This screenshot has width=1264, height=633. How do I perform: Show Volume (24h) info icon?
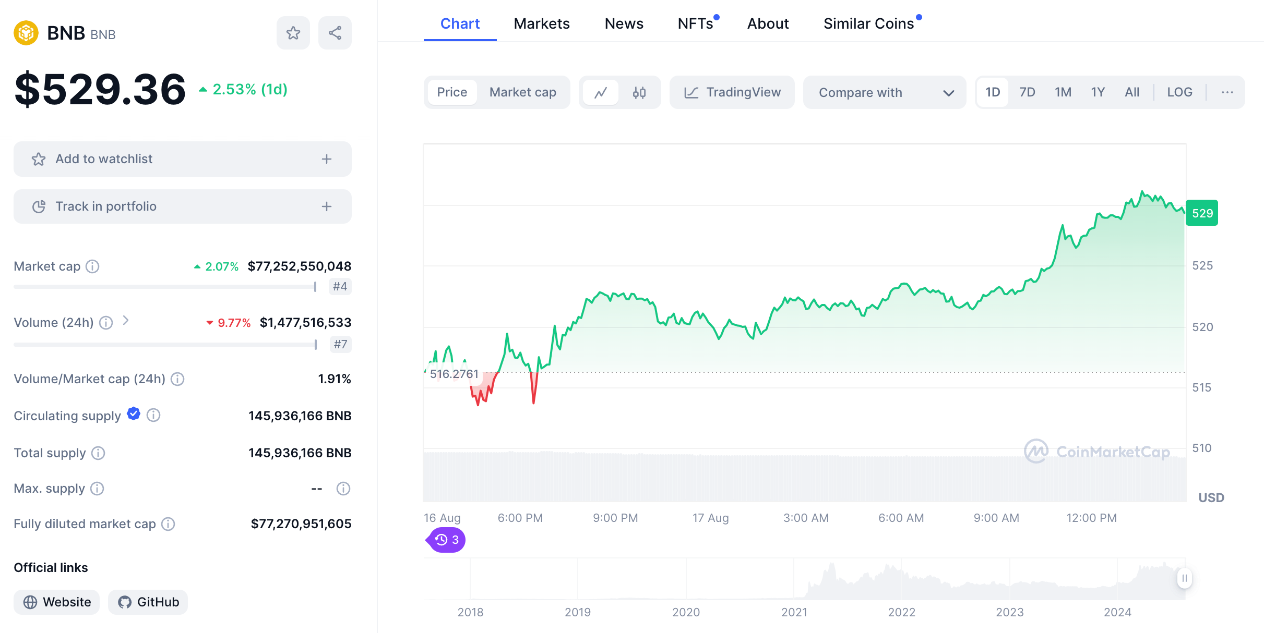click(106, 323)
